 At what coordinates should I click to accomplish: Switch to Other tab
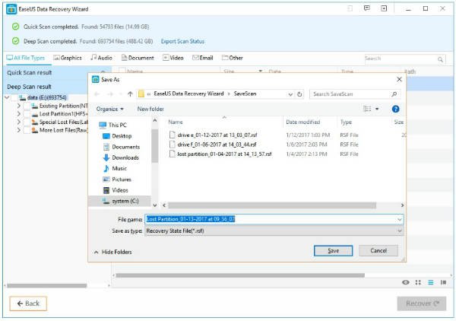[233, 58]
